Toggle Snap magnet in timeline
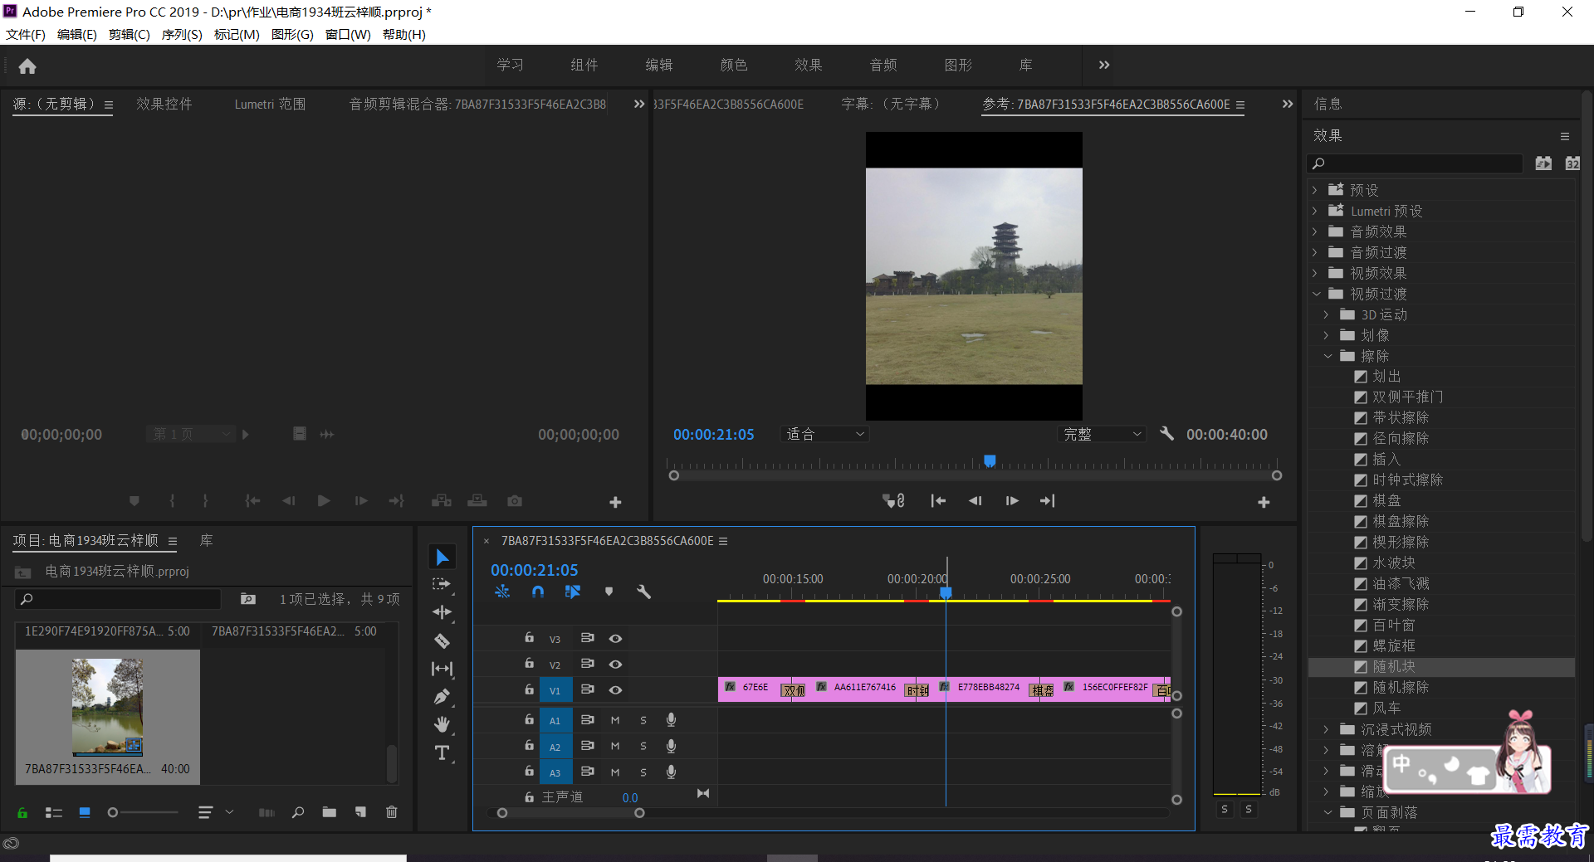This screenshot has width=1594, height=862. coord(538,592)
